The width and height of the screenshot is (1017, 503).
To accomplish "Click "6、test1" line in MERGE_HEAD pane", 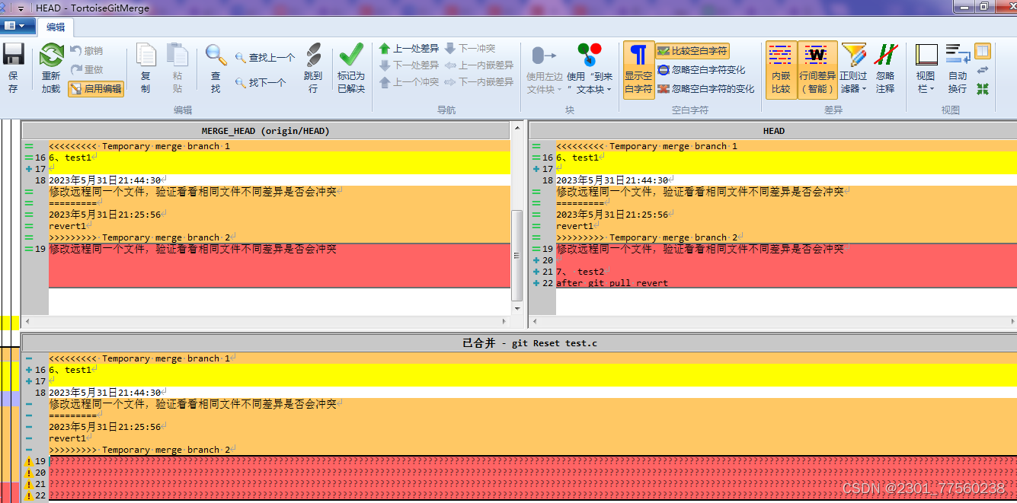I will (70, 158).
